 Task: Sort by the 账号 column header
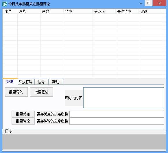29,11
